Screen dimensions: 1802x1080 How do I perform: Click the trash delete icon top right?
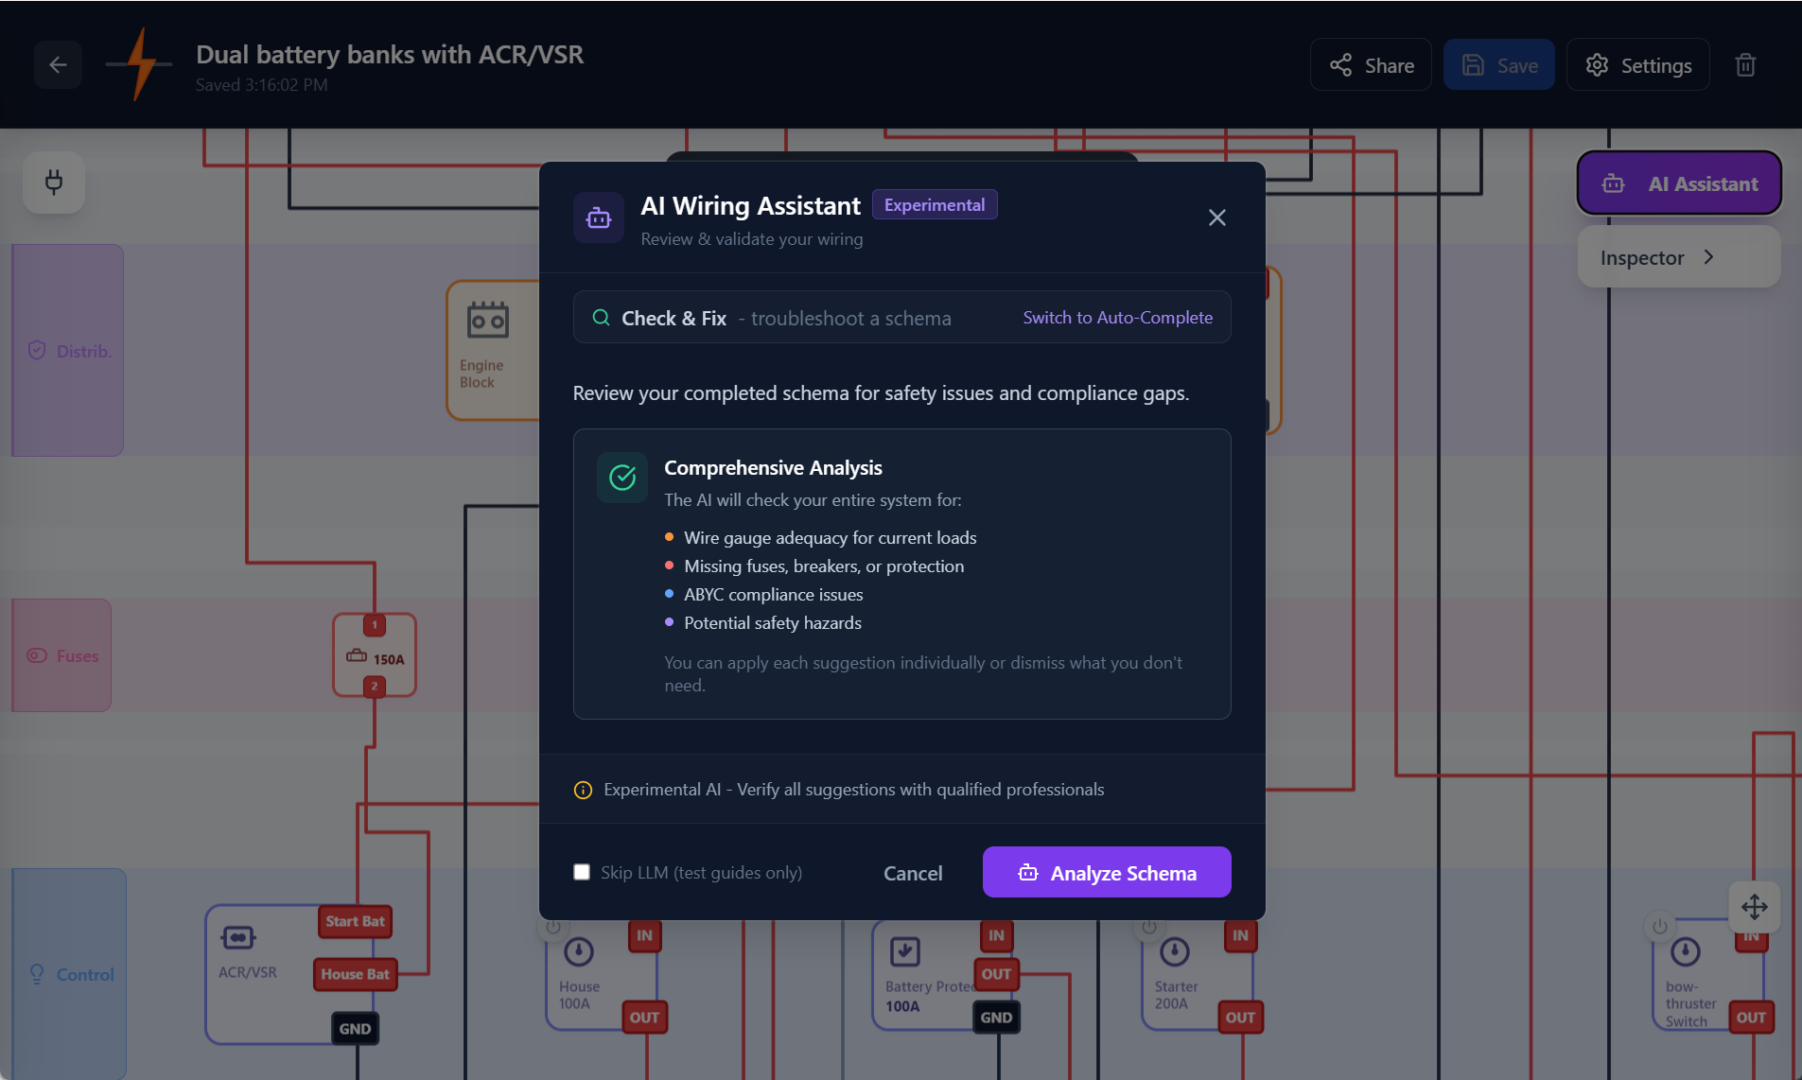pos(1745,64)
